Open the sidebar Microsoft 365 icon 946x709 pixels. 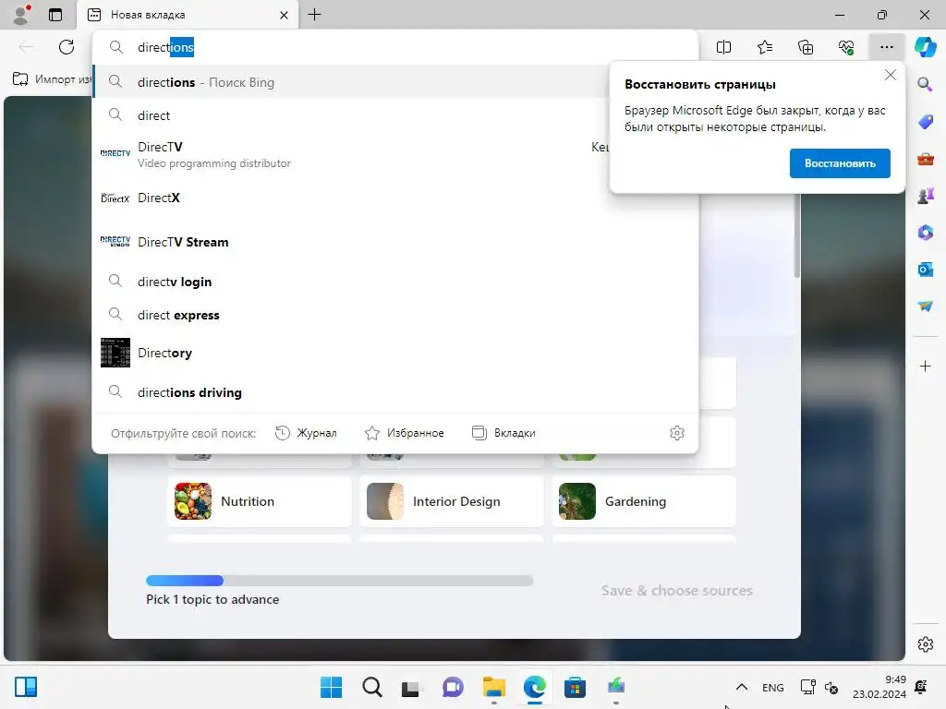point(925,232)
